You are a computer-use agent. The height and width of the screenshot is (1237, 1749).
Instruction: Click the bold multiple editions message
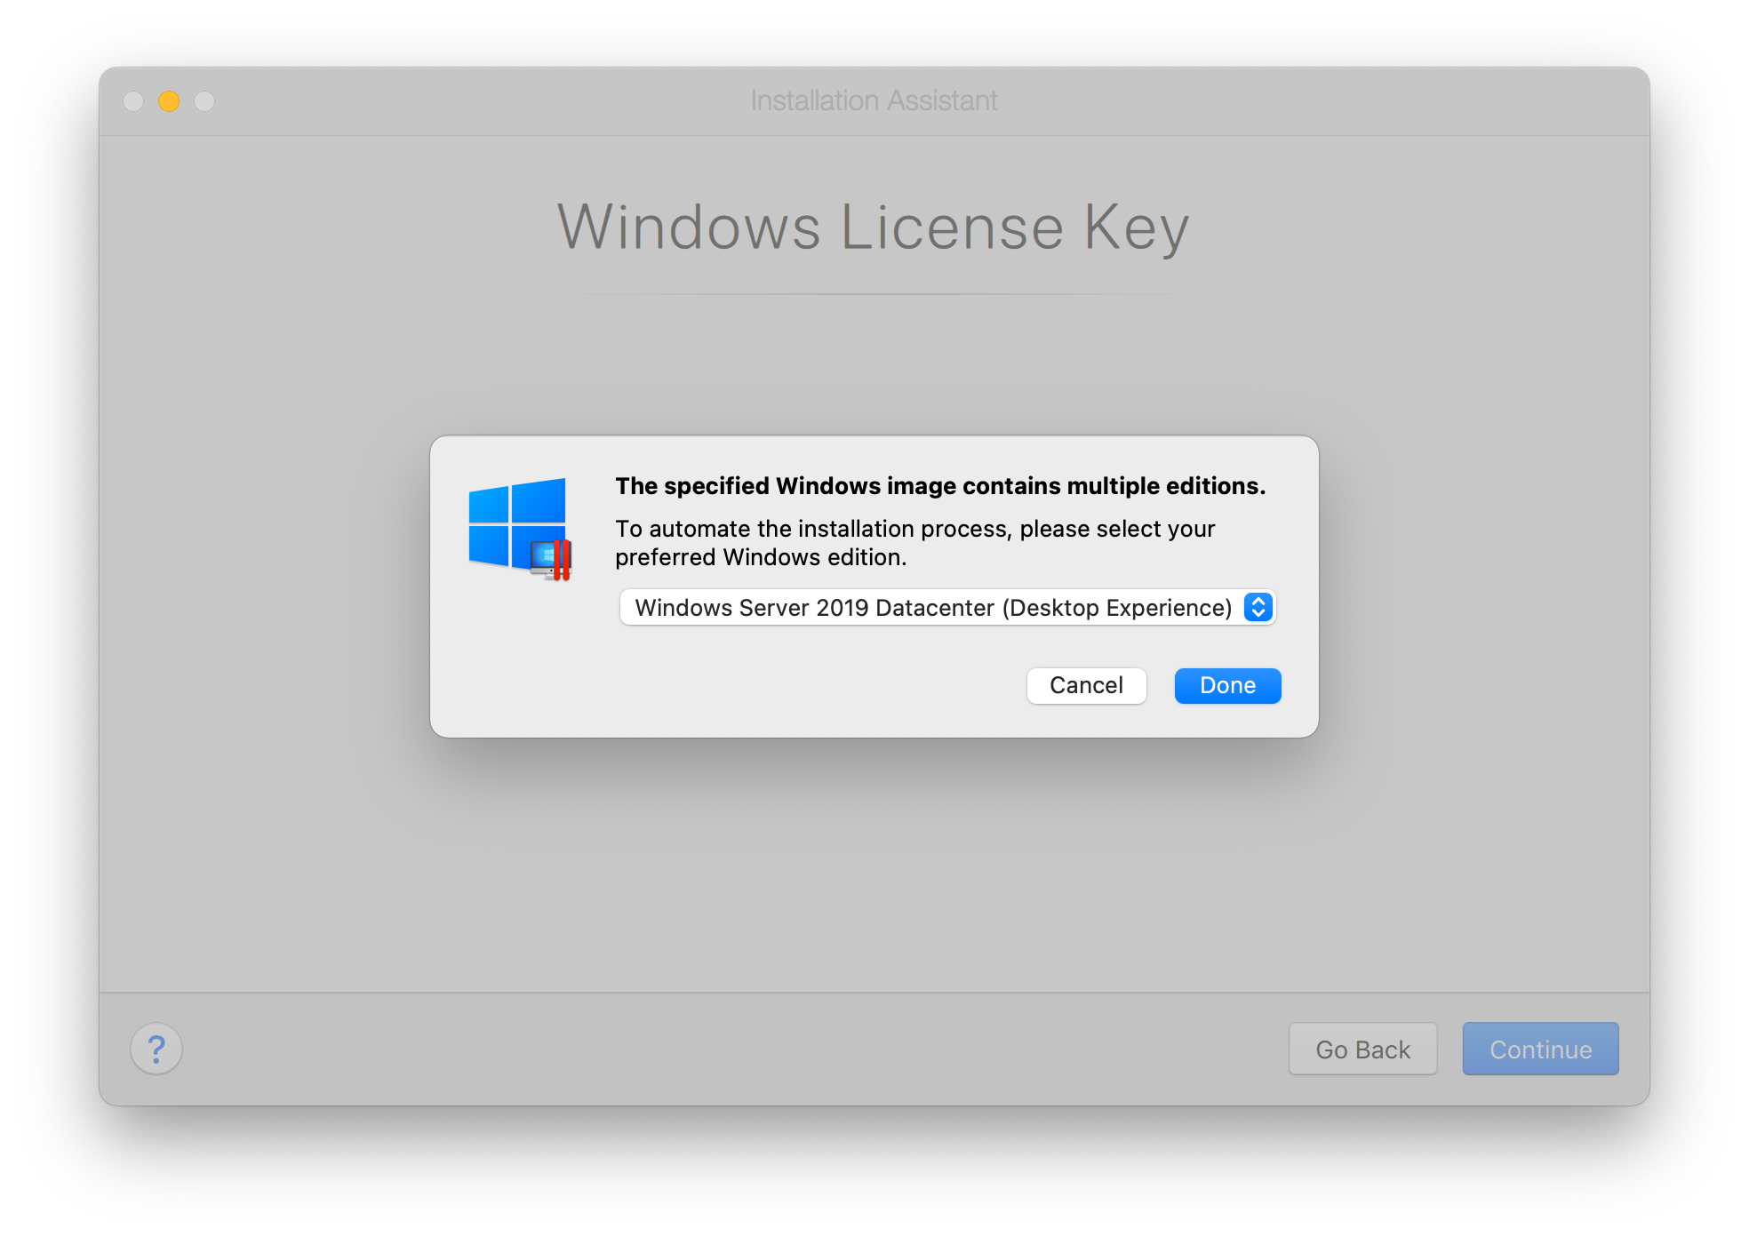coord(940,486)
